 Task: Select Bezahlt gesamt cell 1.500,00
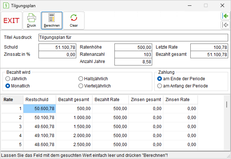click(74, 127)
